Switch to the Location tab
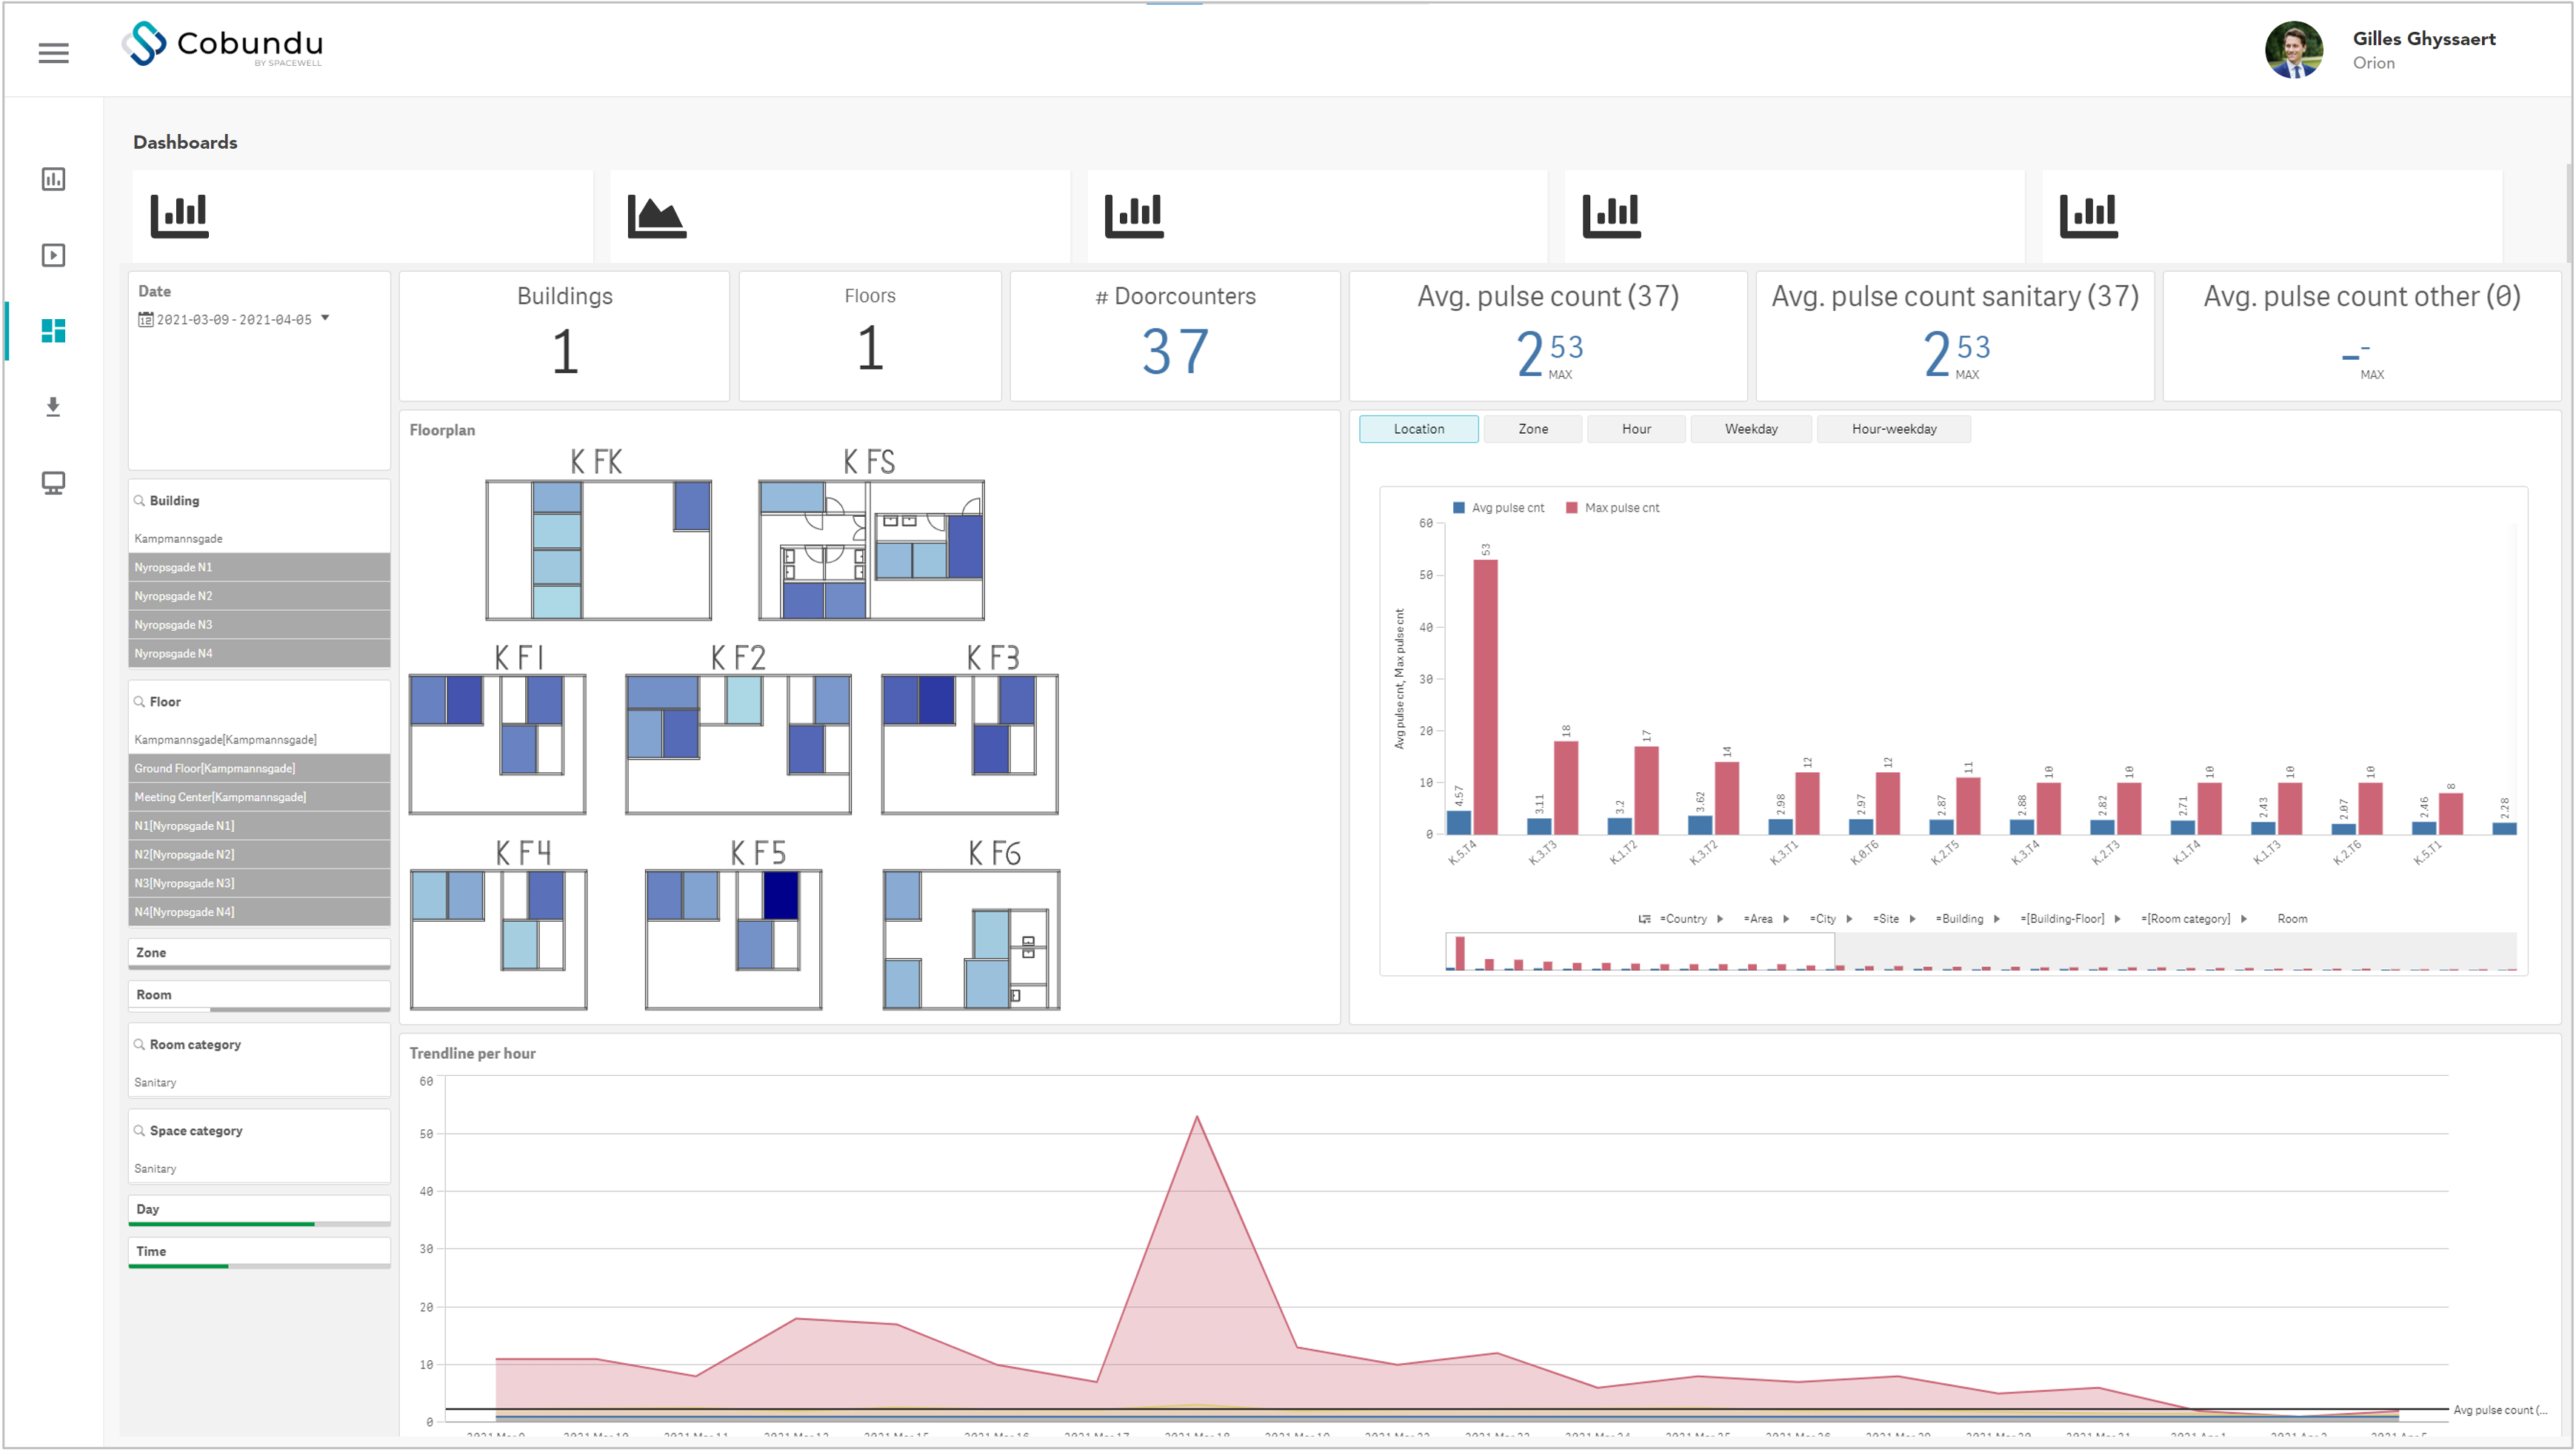 click(x=1419, y=429)
